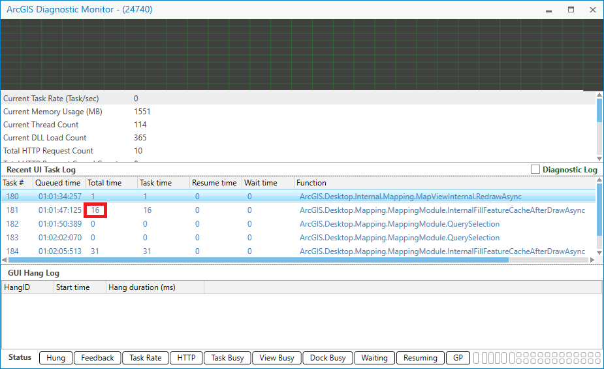Screen dimensions: 604x369
Task: Sort by Wait time column header
Action: [x=268, y=183]
